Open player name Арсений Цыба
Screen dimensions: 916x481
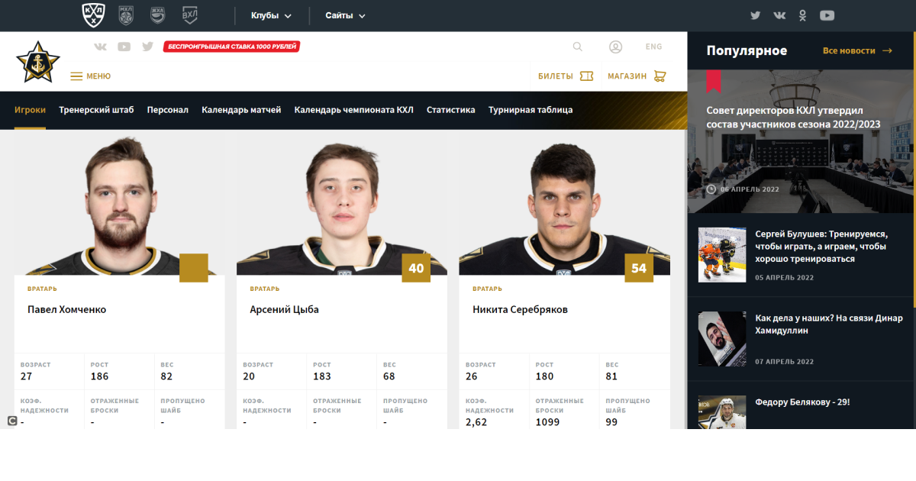pyautogui.click(x=284, y=309)
